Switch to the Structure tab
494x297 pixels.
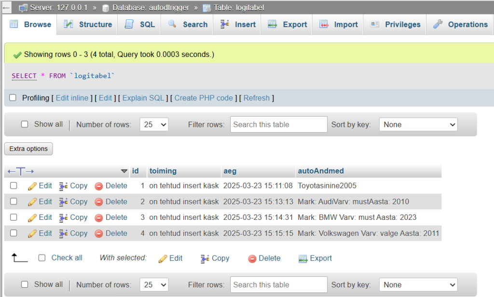[x=87, y=24]
